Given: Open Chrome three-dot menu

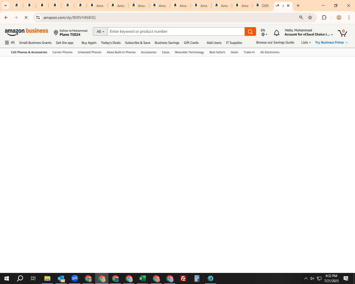Looking at the screenshot, I should 349,17.
